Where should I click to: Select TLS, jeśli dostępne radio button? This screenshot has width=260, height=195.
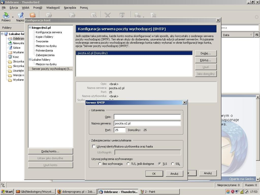point(128,164)
